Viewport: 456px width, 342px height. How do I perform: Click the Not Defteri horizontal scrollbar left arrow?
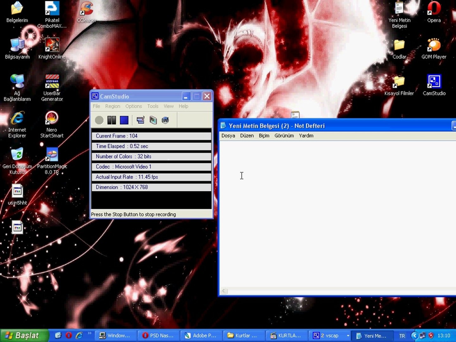click(224, 291)
